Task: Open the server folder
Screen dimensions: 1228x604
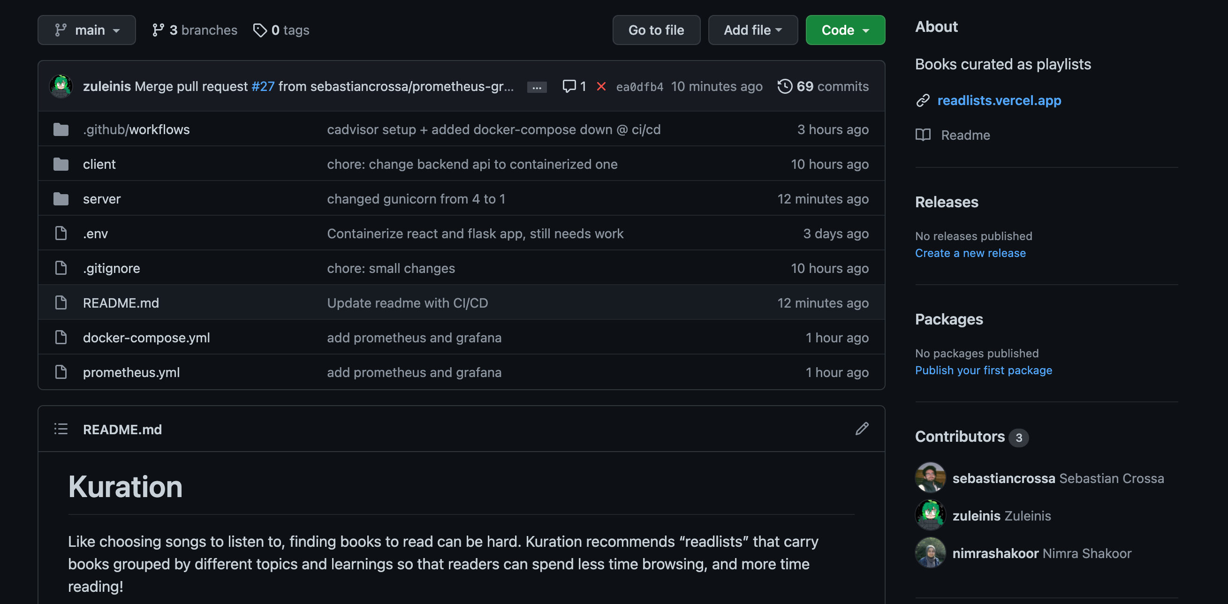Action: 101,199
